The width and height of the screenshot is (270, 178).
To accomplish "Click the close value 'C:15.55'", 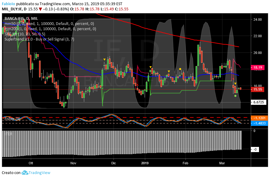I will point(122,9).
